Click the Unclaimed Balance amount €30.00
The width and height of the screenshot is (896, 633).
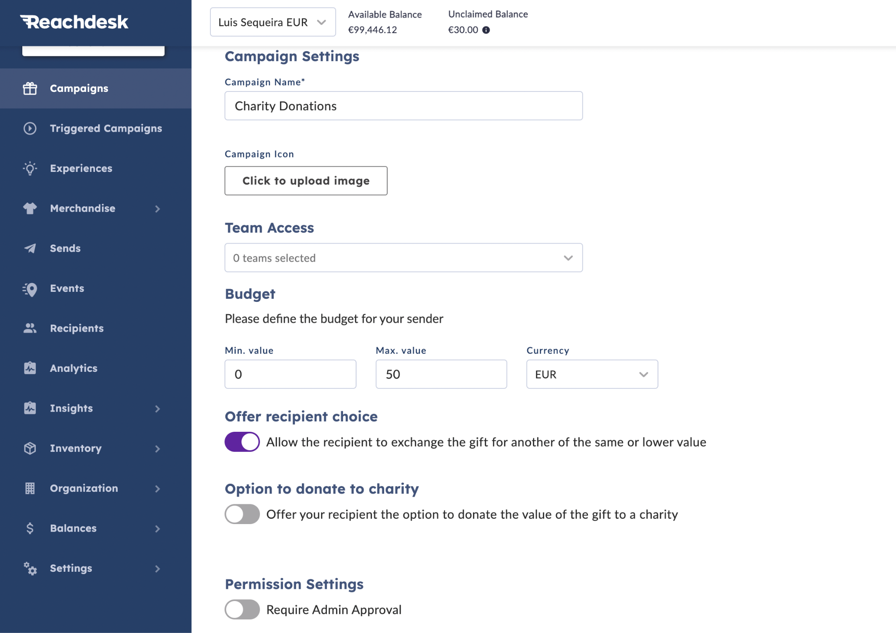[463, 30]
